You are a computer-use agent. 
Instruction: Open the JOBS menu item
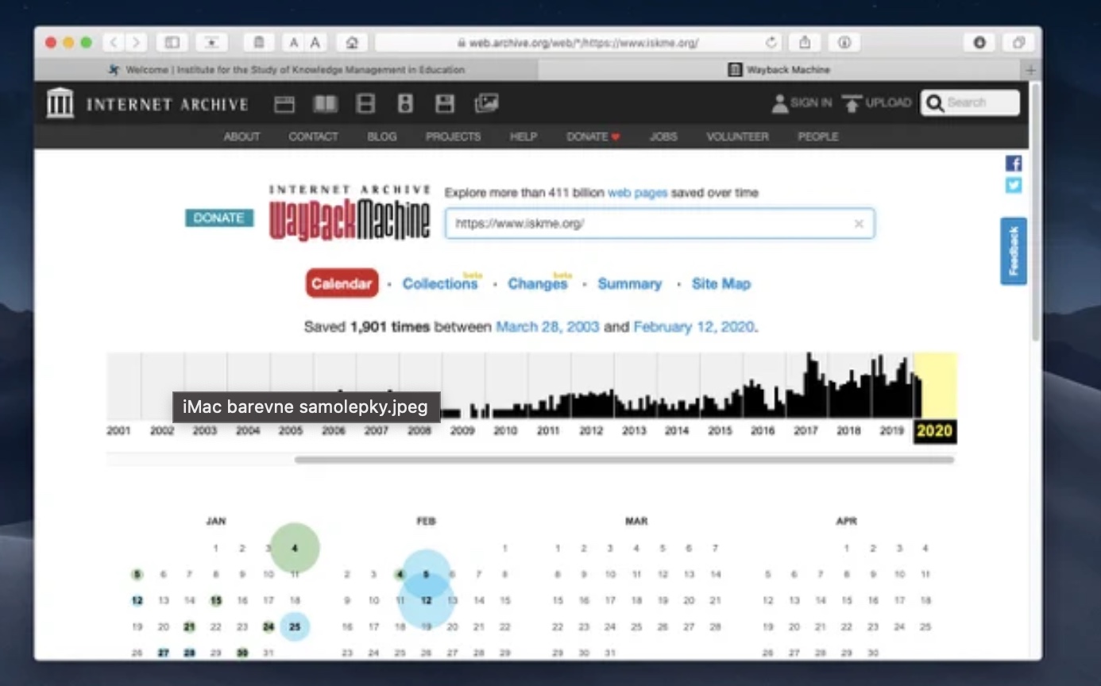point(663,137)
